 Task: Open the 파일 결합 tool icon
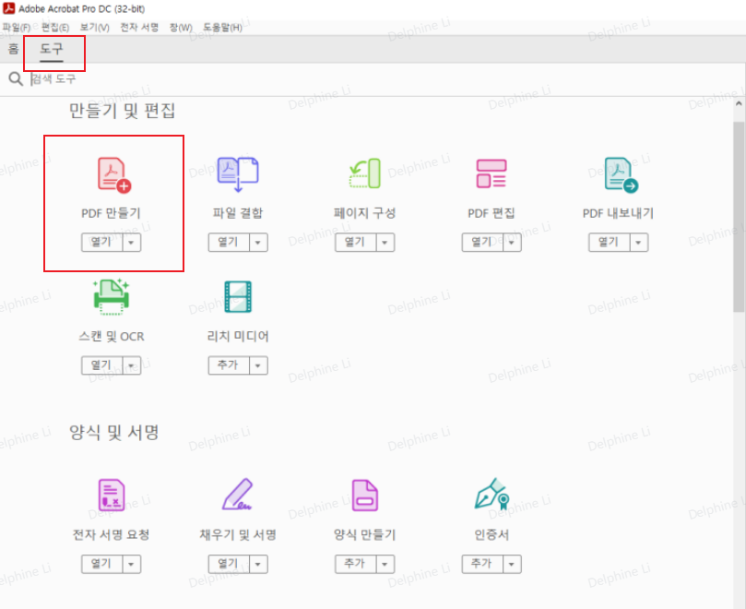pyautogui.click(x=238, y=174)
